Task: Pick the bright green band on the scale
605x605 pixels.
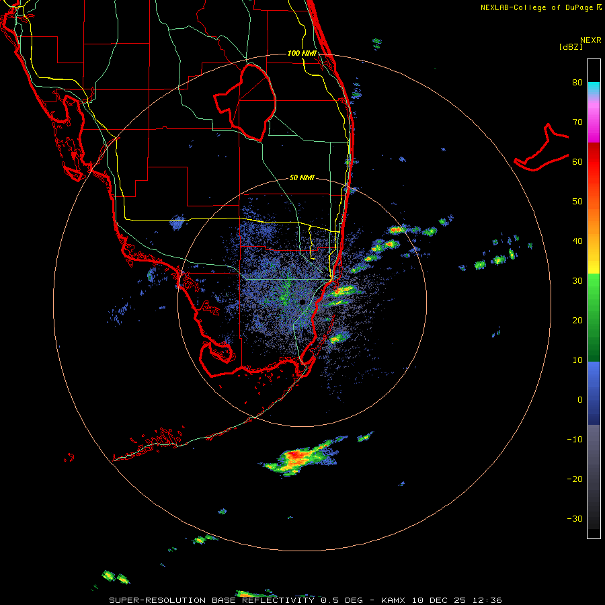Action: [x=594, y=288]
